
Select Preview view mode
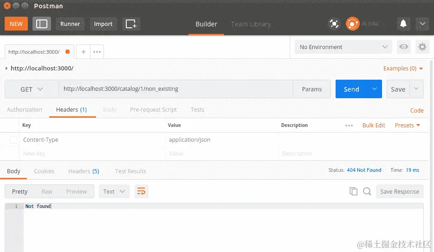[x=77, y=191]
